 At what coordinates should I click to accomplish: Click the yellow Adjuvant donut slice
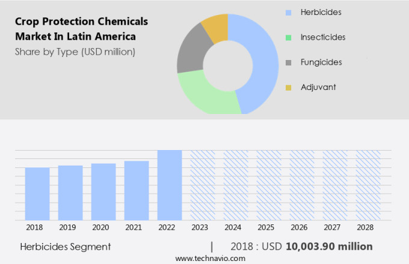click(216, 26)
